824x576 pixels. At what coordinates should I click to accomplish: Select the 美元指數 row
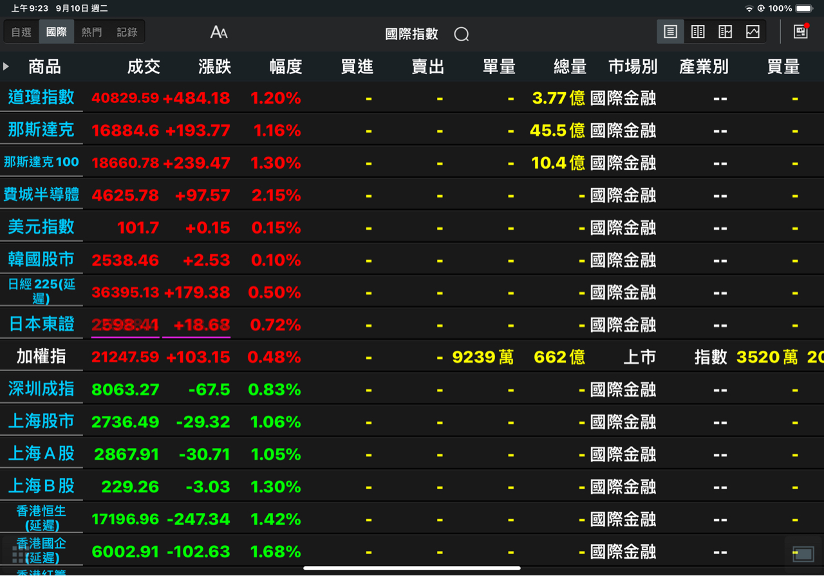click(x=41, y=227)
